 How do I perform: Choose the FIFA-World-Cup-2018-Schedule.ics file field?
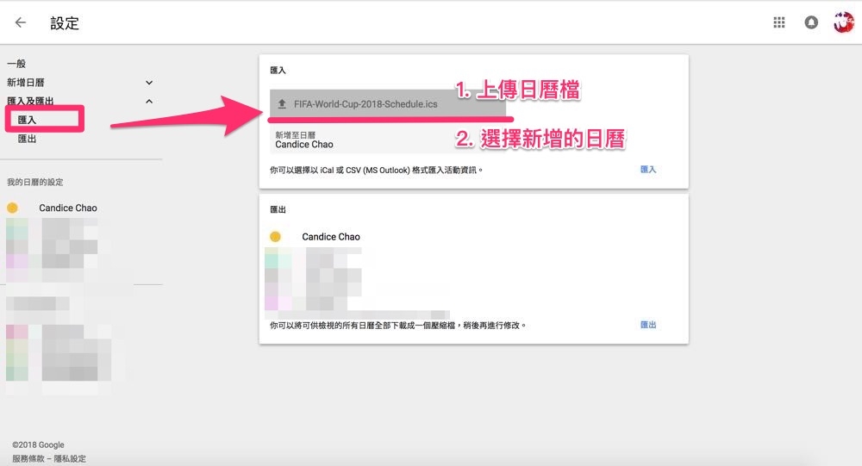tap(388, 104)
